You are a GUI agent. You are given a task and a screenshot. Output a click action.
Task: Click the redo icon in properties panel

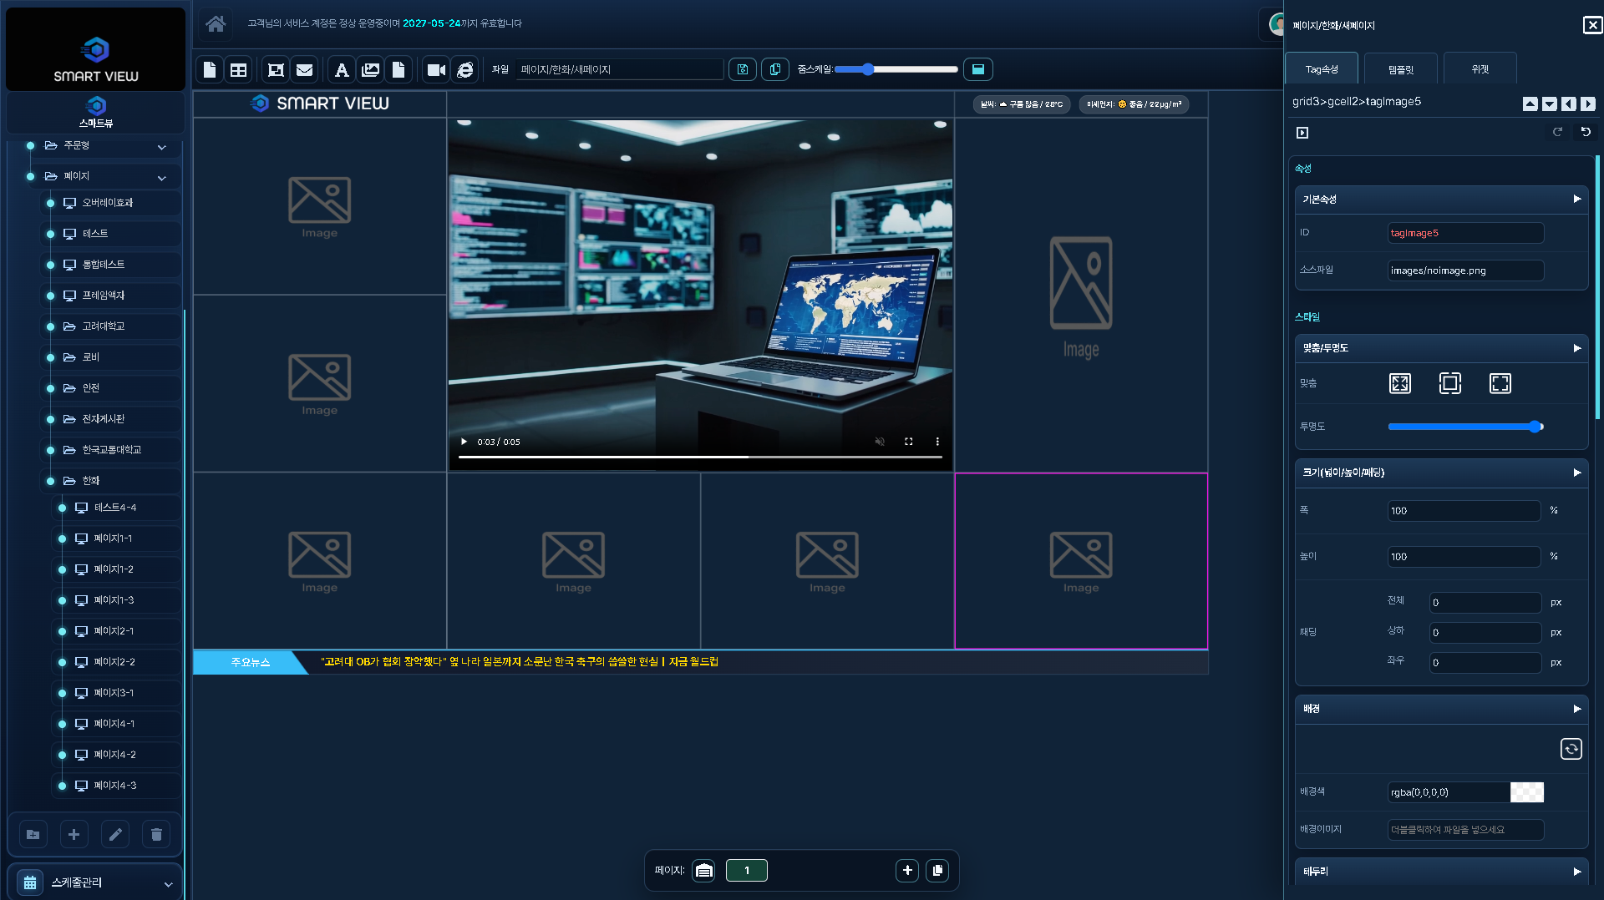1557,132
